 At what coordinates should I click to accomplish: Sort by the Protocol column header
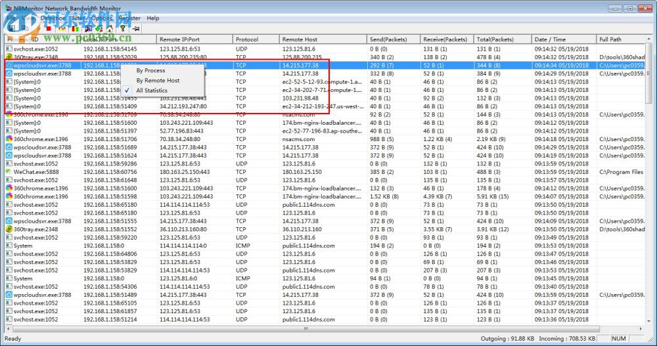(256, 39)
